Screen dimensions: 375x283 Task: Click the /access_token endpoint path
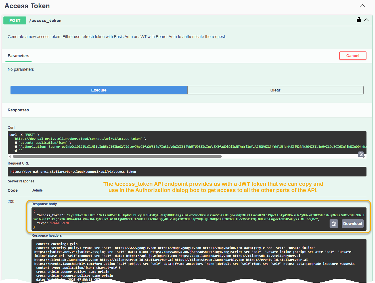45,20
